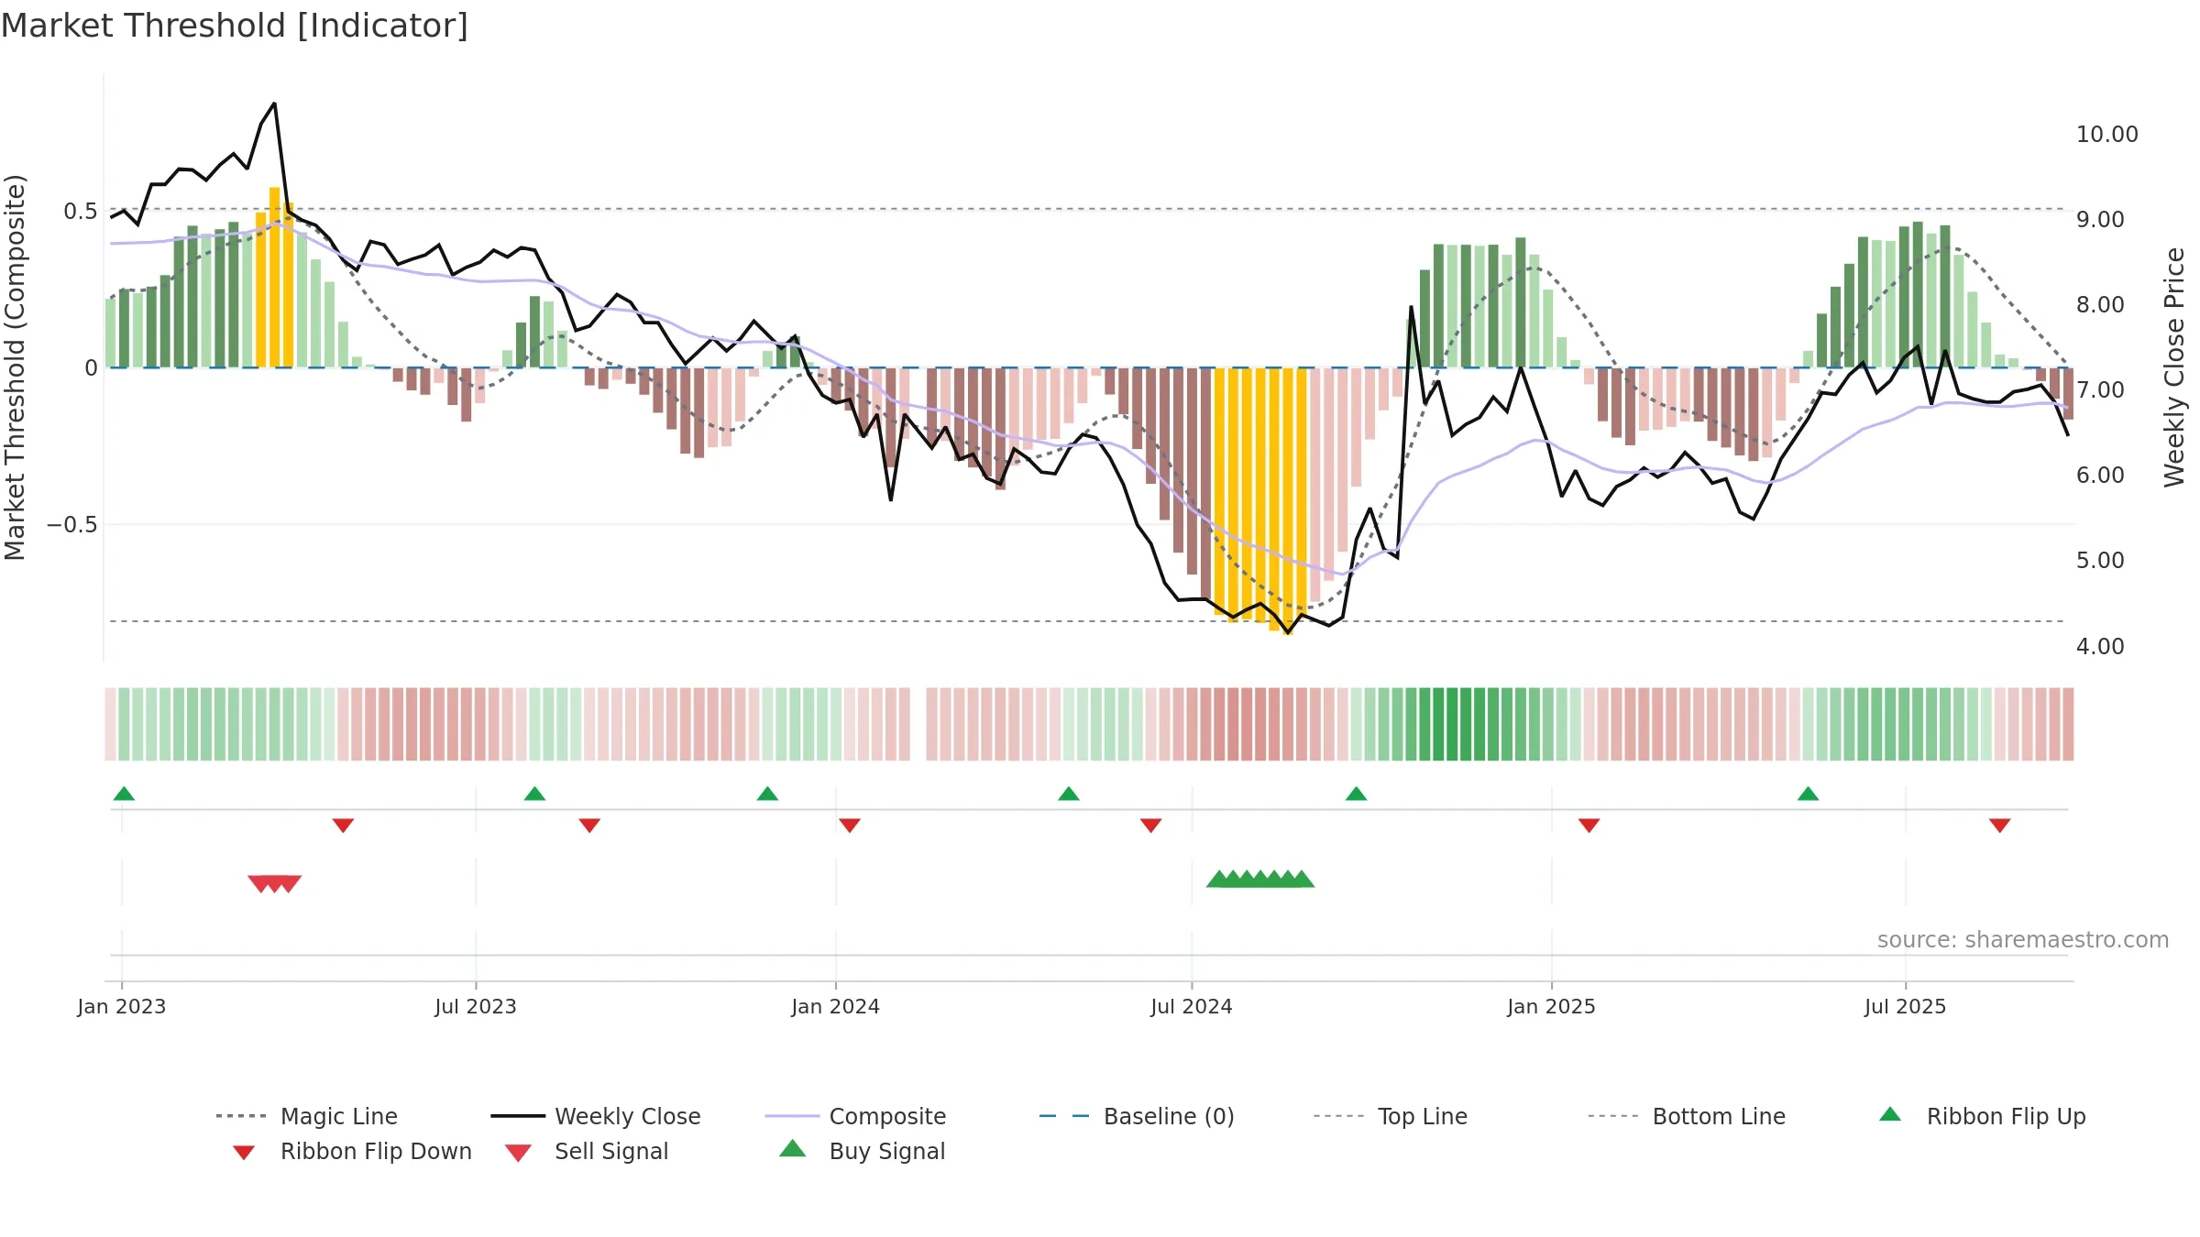Image resolution: width=2200 pixels, height=1237 pixels.
Task: Click the ribbon flip up marker before Jan 2024
Action: tap(767, 794)
